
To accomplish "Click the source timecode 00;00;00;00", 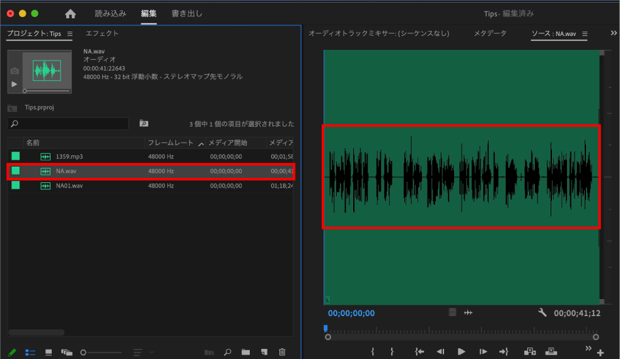I will (x=351, y=314).
